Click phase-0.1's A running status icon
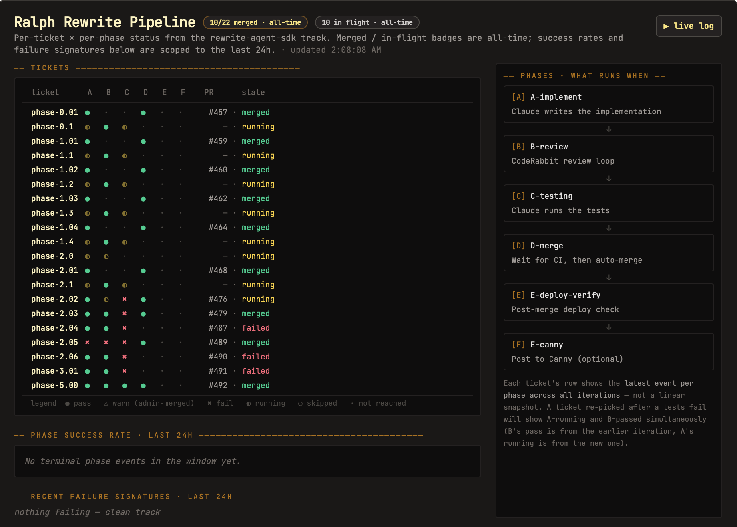This screenshot has width=737, height=527. tap(87, 127)
